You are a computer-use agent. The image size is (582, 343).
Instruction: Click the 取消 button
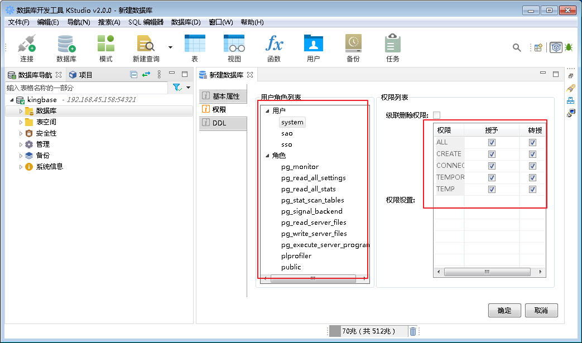(541, 310)
